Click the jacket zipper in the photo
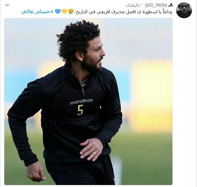 pos(83,91)
